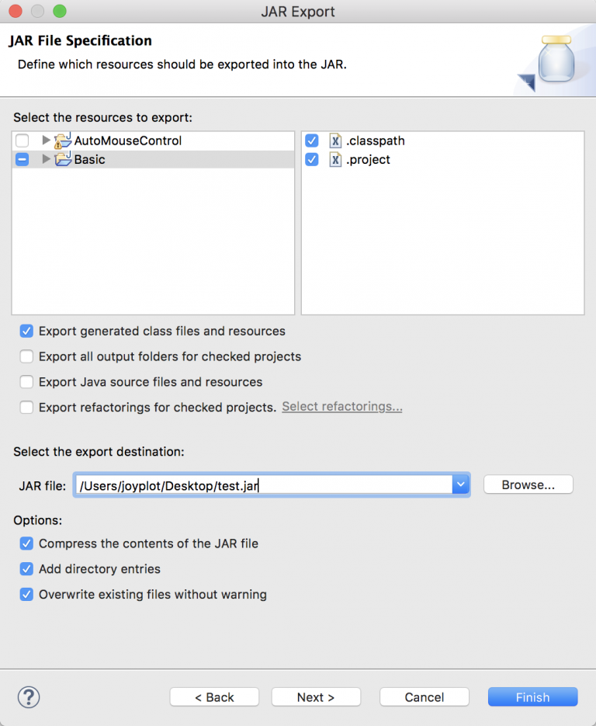Disable Compress the contents of the JAR file
The image size is (596, 726).
27,544
